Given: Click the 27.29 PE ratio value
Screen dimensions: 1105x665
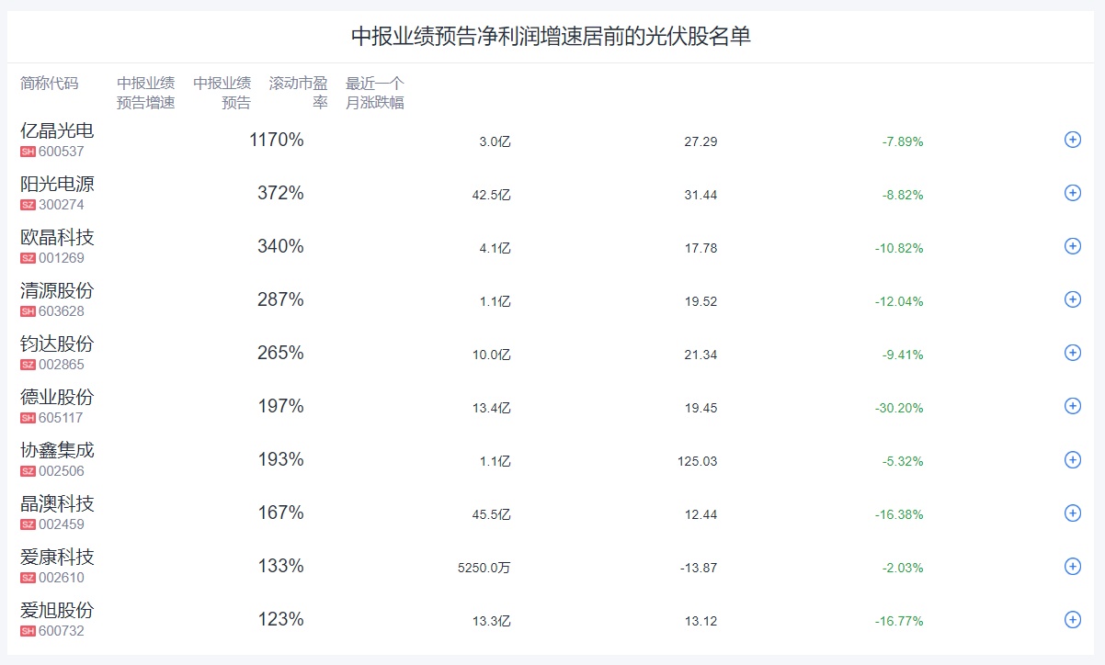Looking at the screenshot, I should pos(701,141).
